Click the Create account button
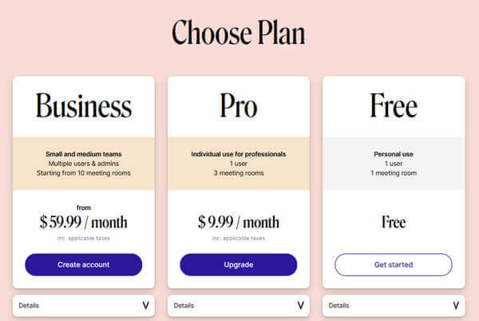 point(83,264)
